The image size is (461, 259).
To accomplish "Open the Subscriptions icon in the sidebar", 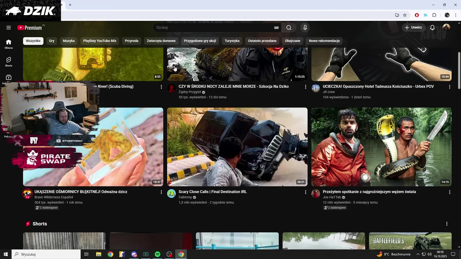I will 9,78.
